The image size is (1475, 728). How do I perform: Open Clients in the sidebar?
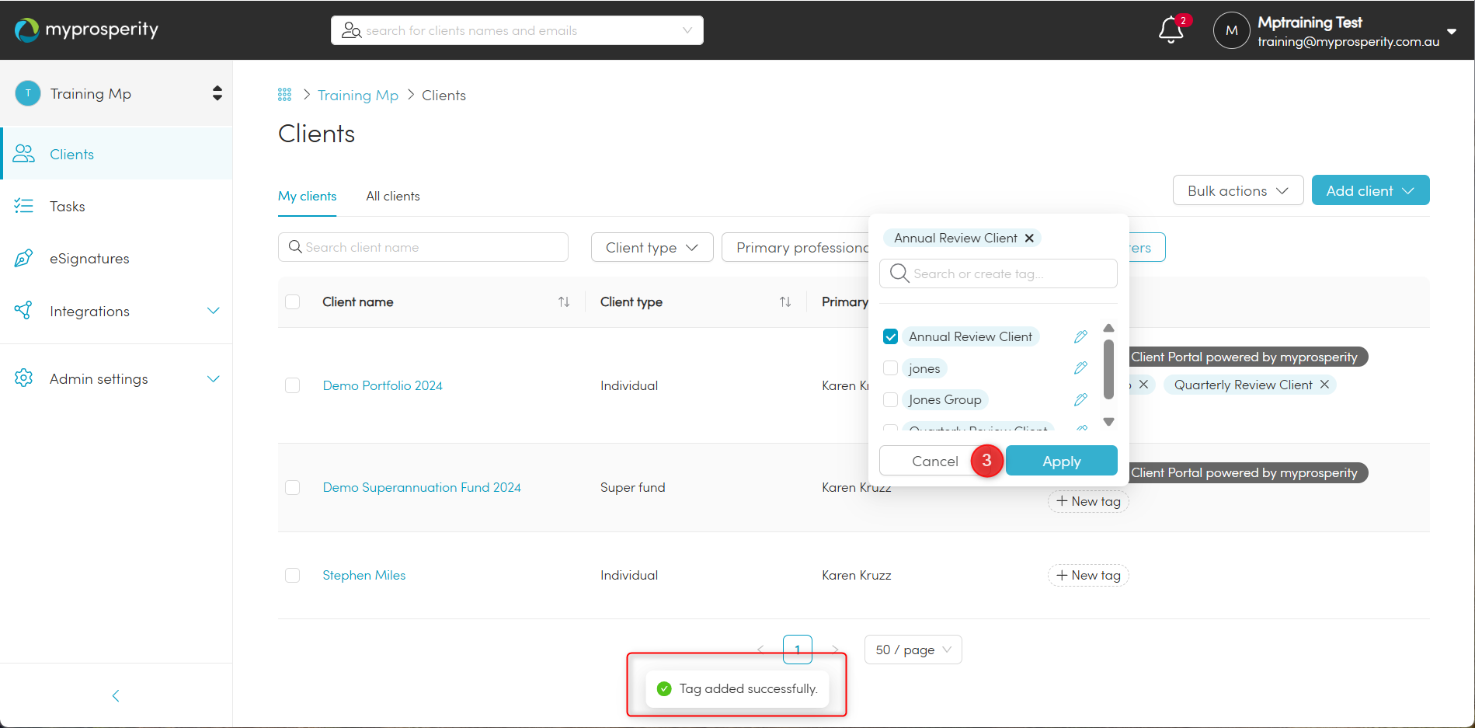point(117,154)
